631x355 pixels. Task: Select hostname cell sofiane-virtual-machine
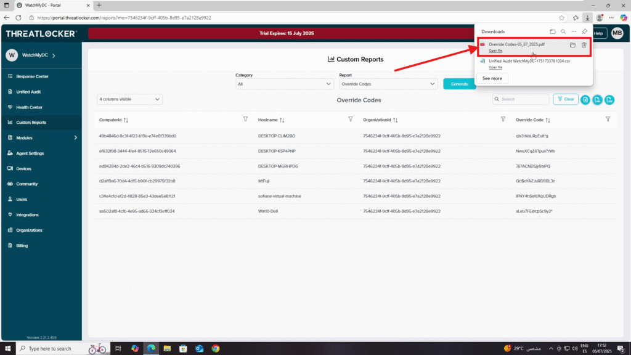(x=279, y=197)
